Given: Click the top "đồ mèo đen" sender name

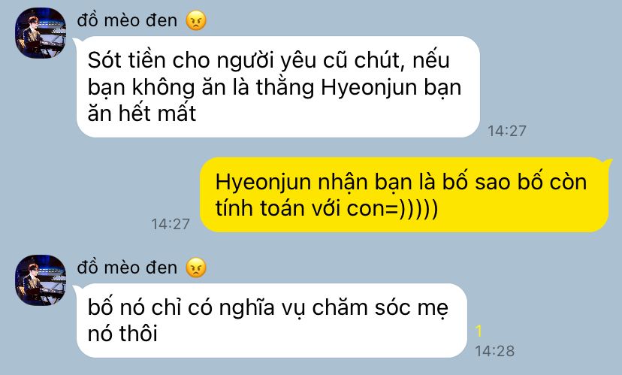Looking at the screenshot, I should pos(127,20).
